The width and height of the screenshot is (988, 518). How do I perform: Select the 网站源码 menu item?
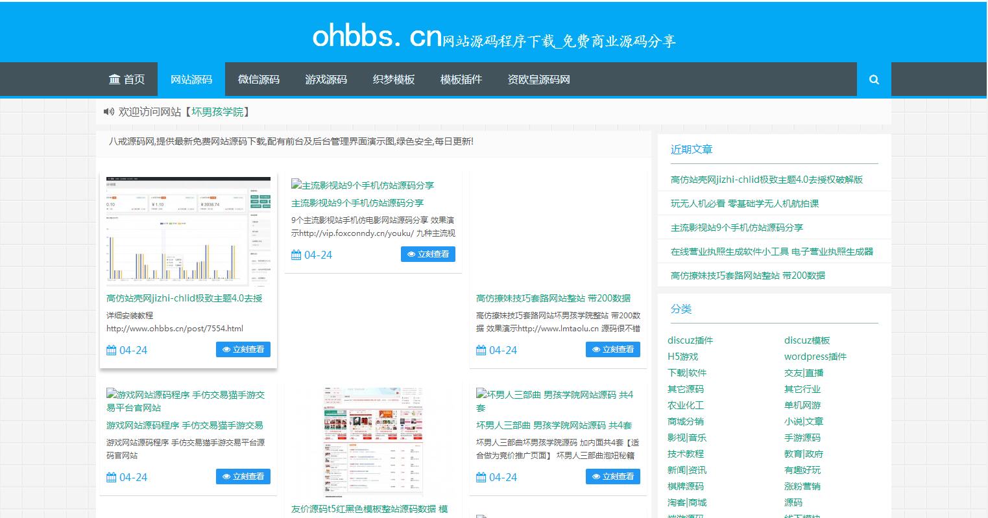191,79
